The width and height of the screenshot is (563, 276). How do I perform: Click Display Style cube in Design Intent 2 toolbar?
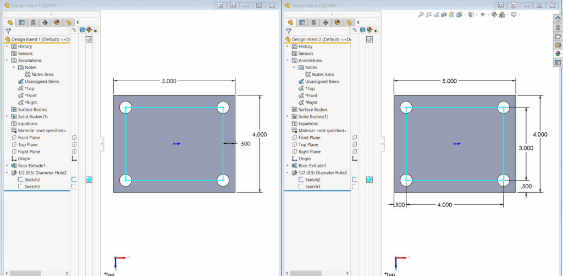[x=471, y=15]
